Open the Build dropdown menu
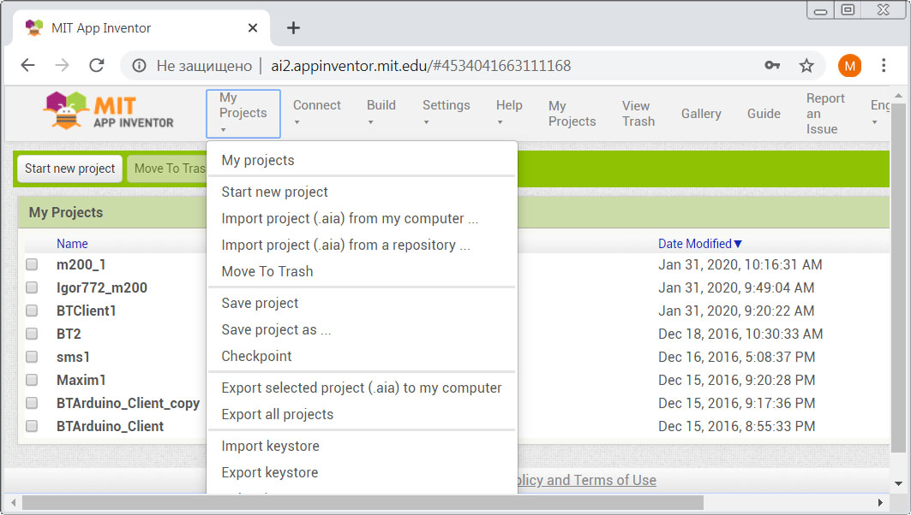The width and height of the screenshot is (911, 515). tap(381, 112)
